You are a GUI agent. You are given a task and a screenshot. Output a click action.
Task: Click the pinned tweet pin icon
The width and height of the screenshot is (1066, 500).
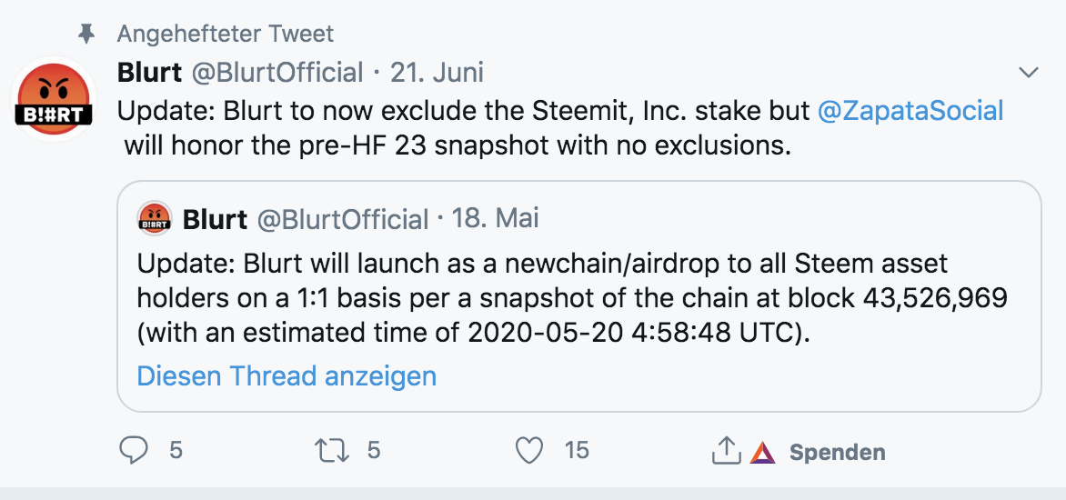tap(86, 34)
